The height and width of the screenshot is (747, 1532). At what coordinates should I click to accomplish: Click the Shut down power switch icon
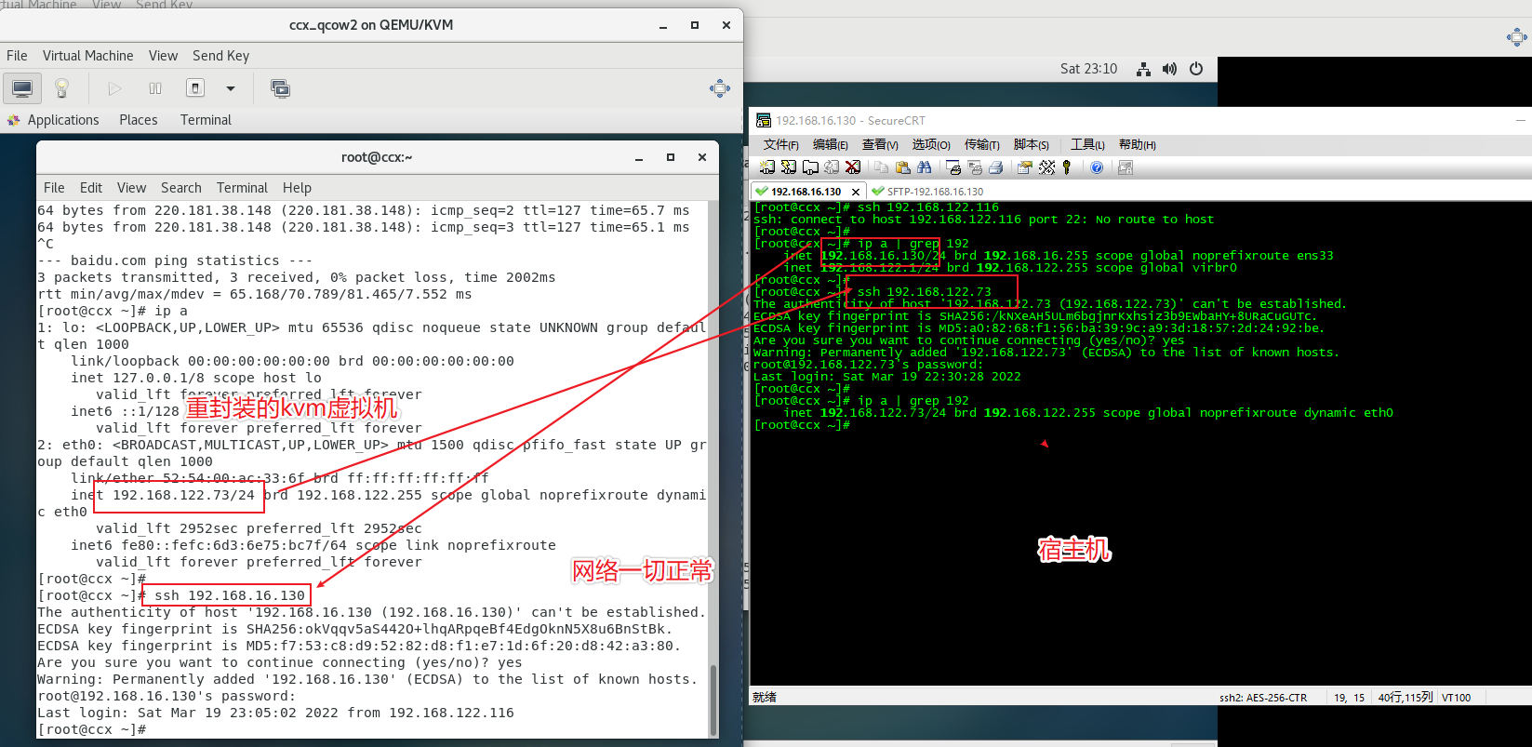[x=195, y=88]
